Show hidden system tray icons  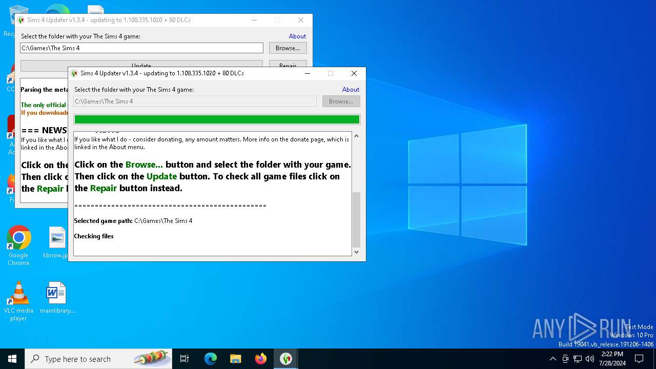tap(552, 359)
